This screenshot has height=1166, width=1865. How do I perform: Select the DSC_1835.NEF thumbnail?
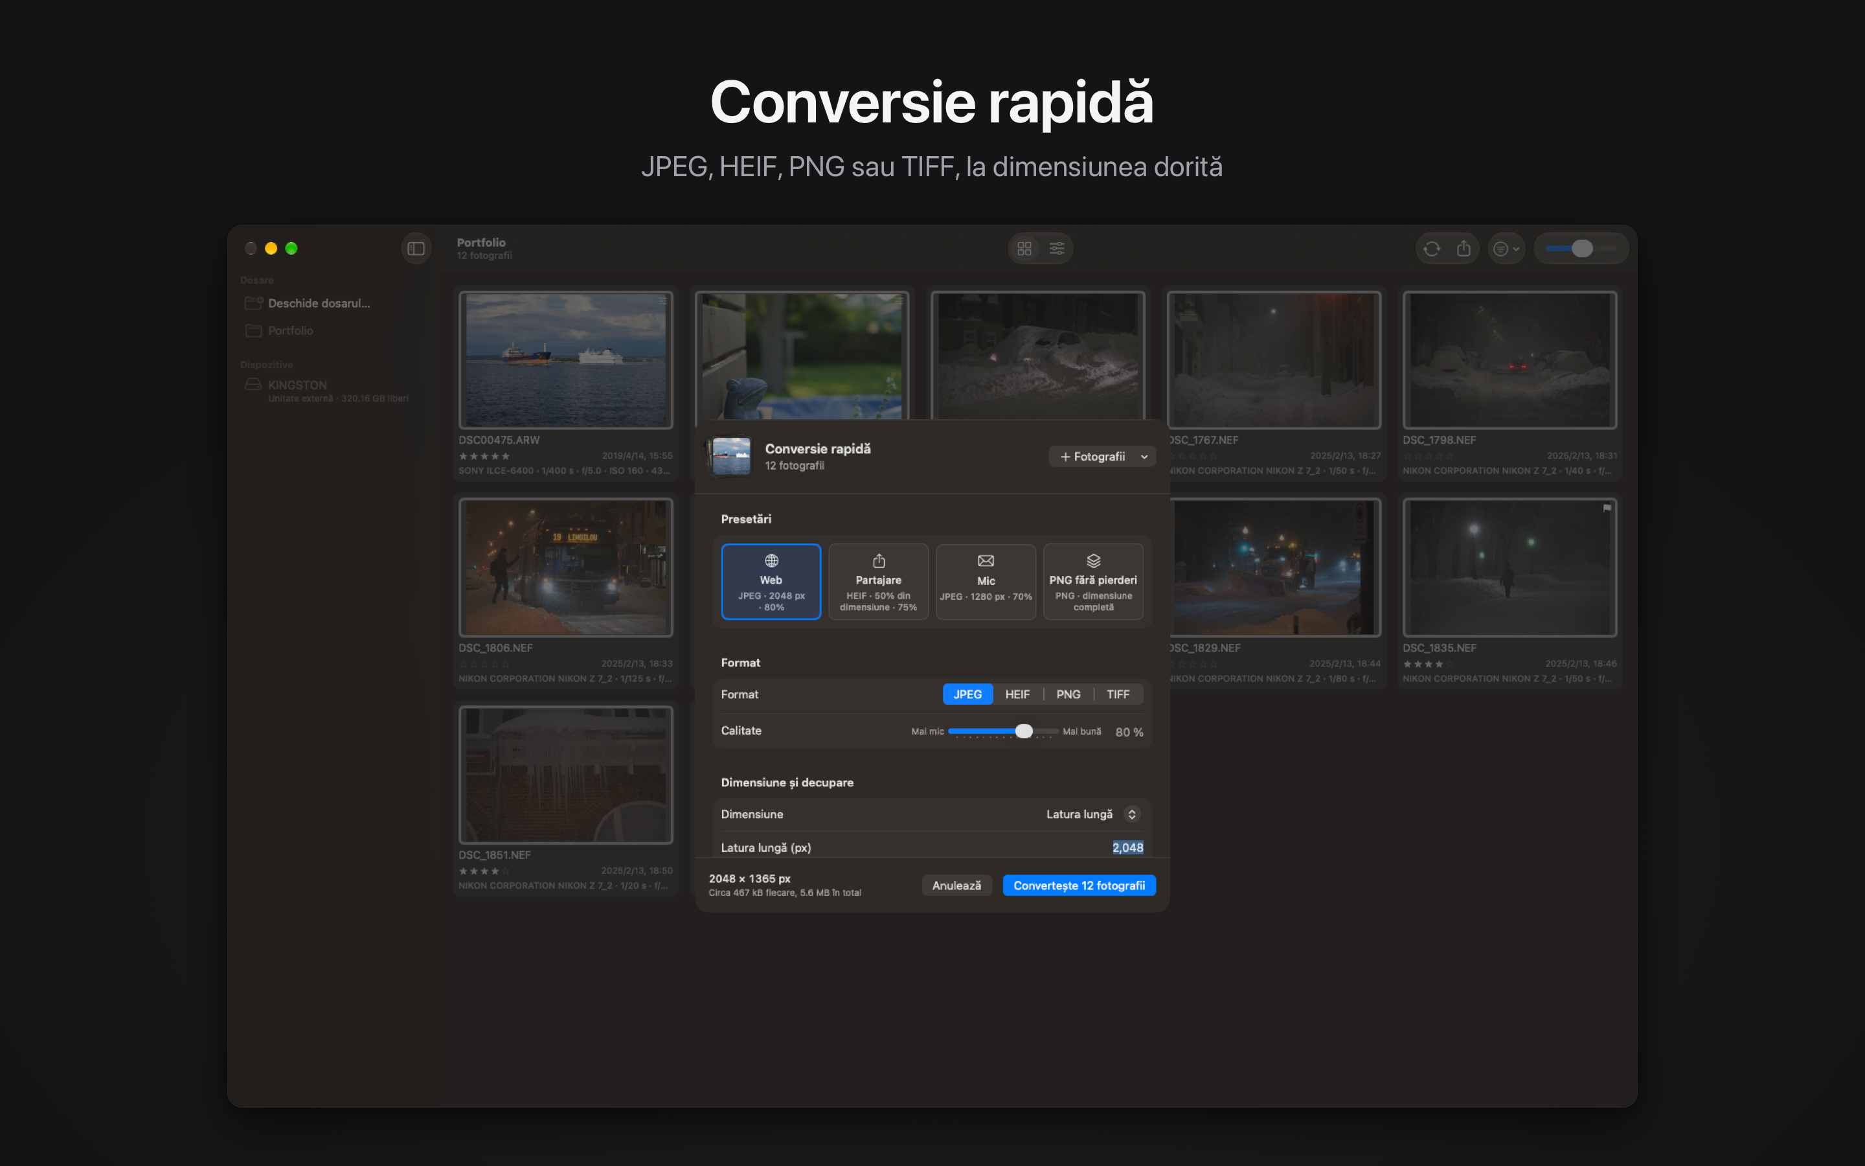click(x=1509, y=567)
